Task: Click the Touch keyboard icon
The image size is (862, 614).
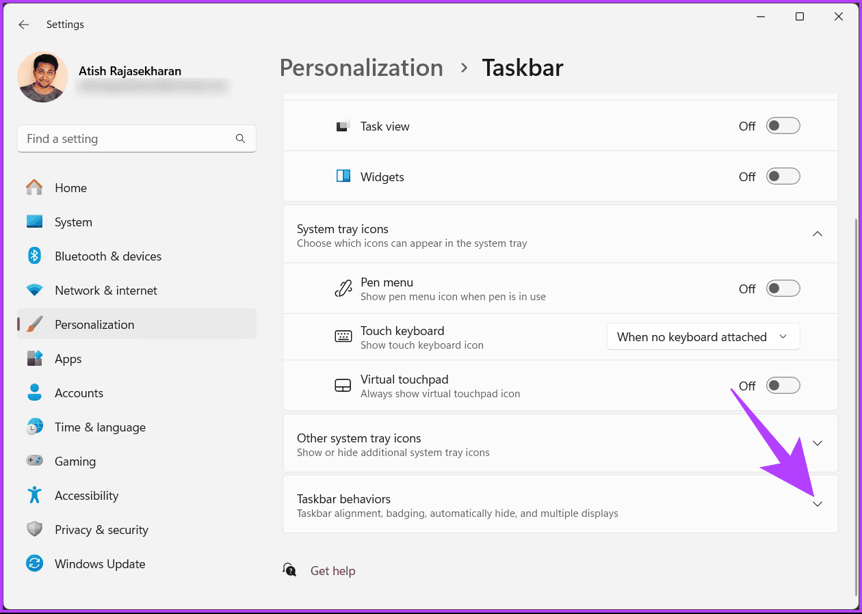Action: (x=343, y=336)
